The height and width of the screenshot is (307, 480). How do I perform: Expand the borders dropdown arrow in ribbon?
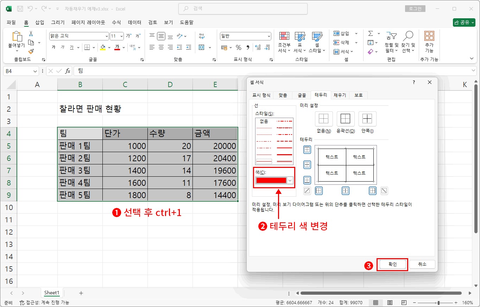pos(94,47)
